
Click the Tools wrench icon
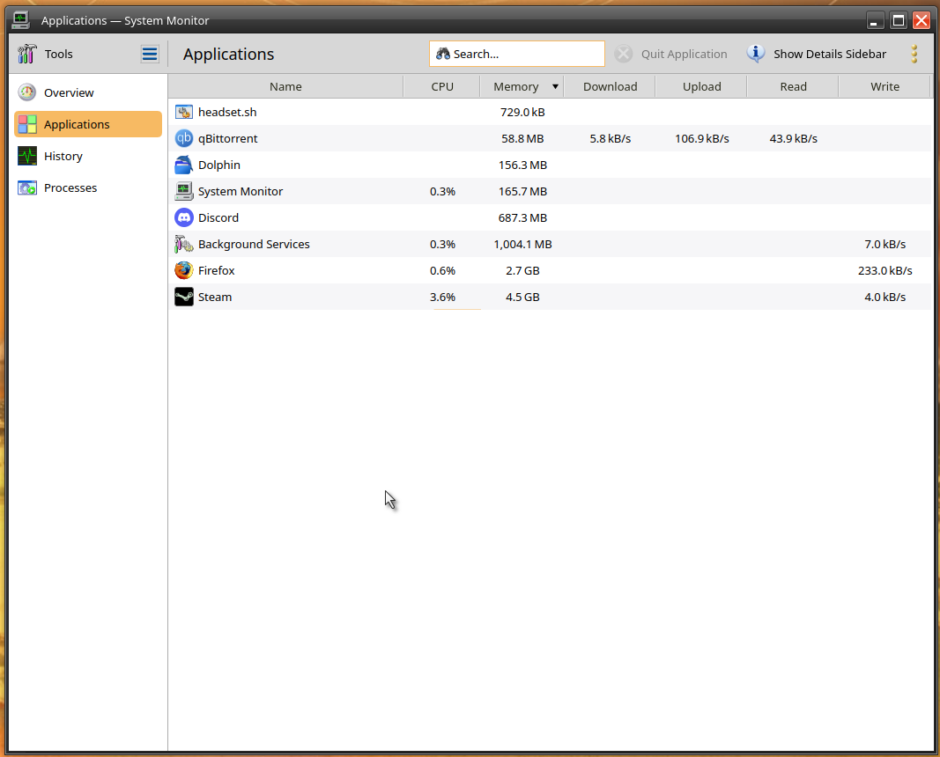point(27,54)
